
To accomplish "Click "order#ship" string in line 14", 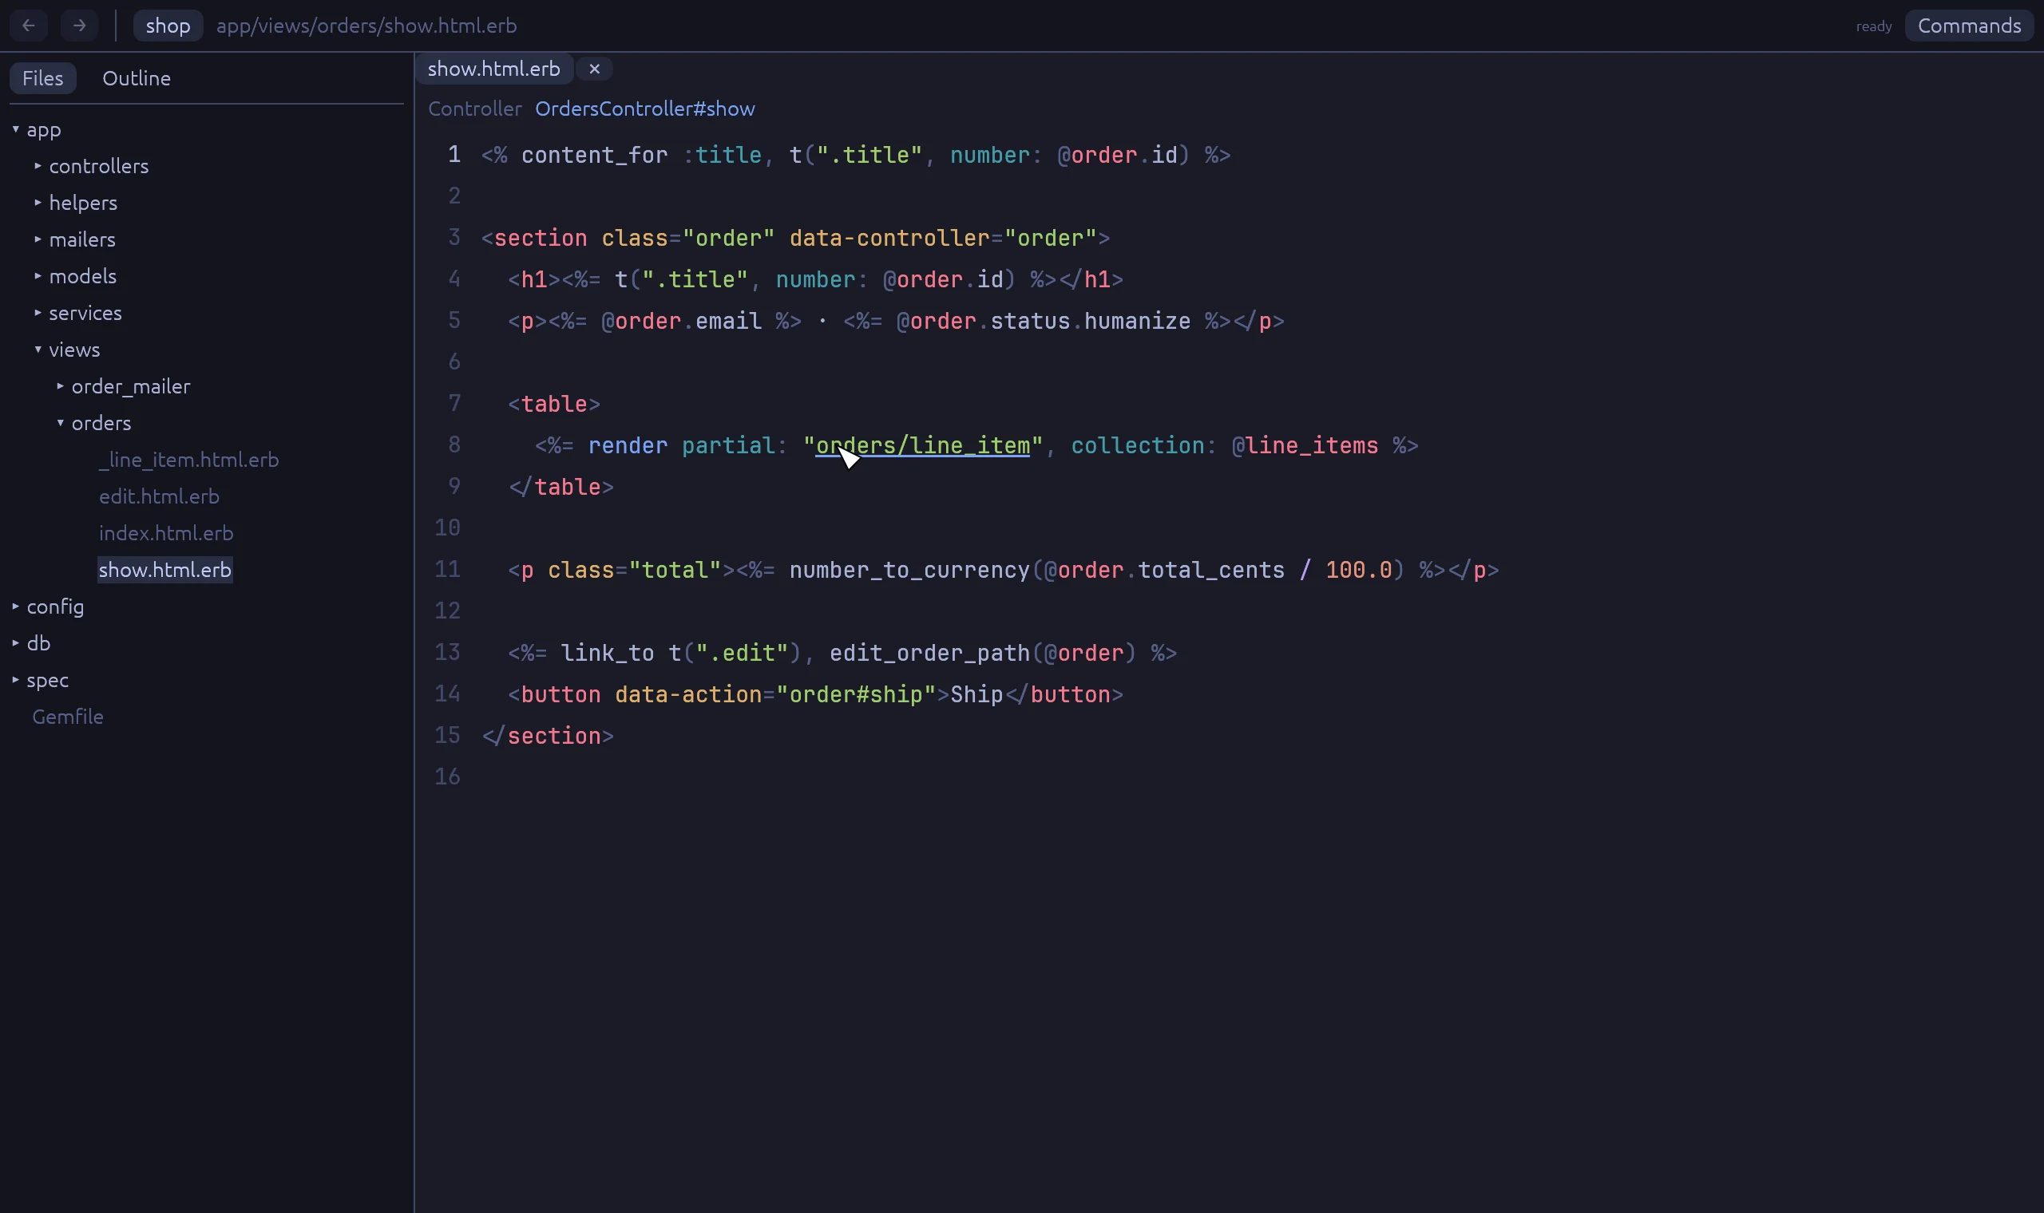I will coord(856,695).
